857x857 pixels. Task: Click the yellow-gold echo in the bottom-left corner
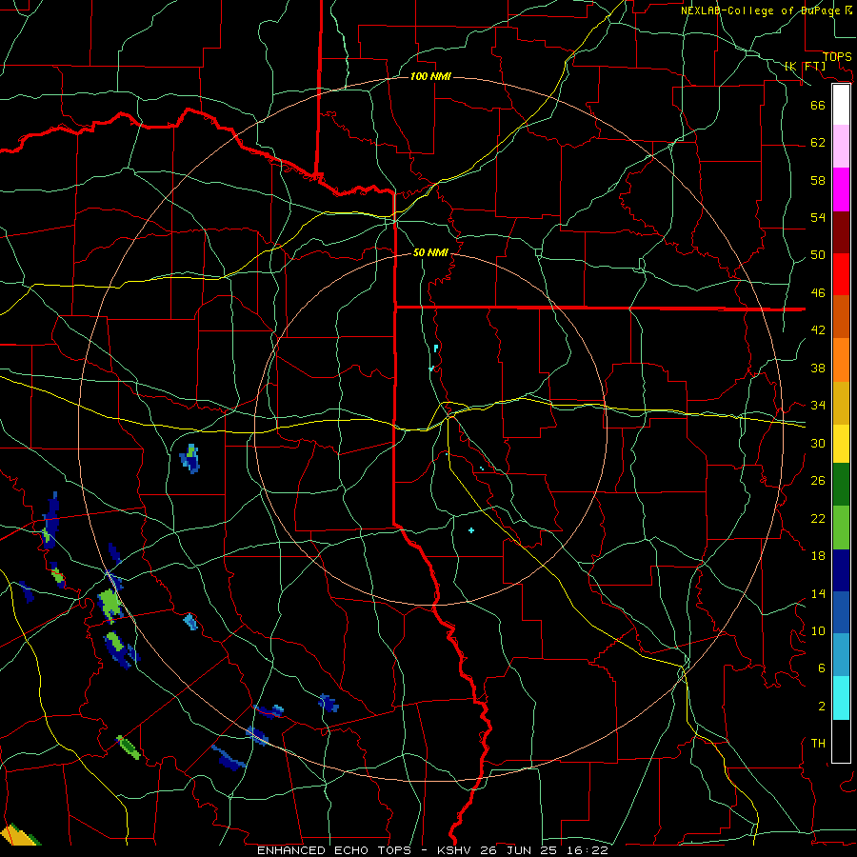(x=18, y=836)
